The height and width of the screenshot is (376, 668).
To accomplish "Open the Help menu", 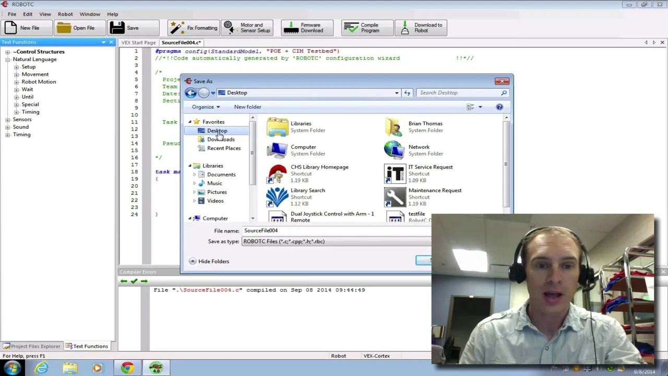I will click(x=112, y=14).
